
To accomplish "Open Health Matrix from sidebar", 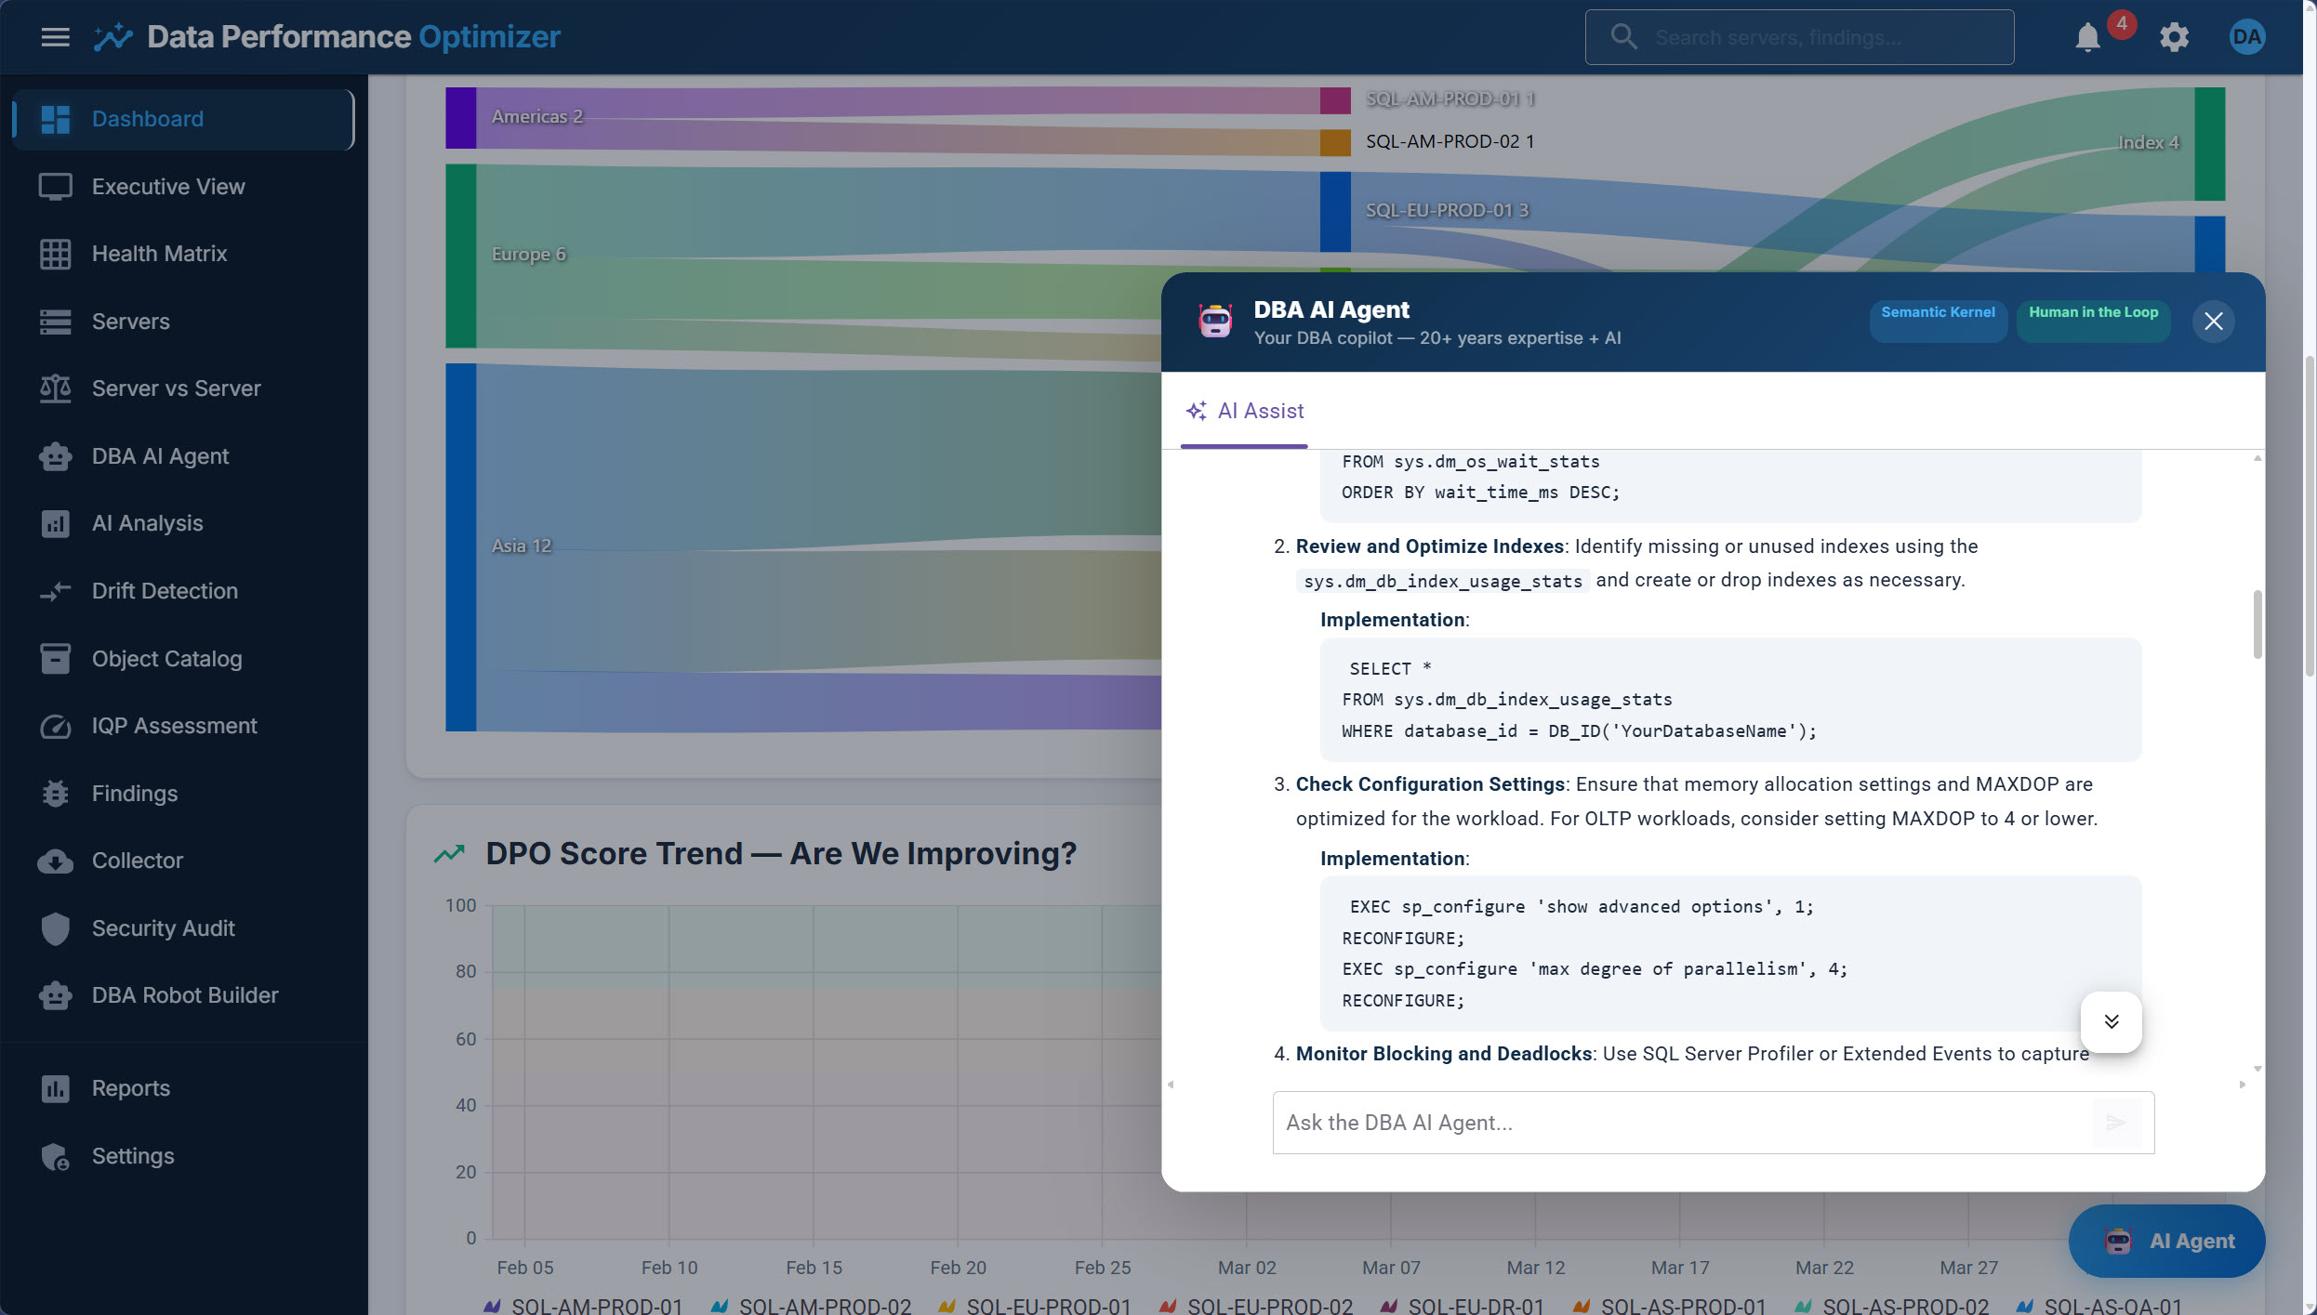I will [159, 254].
